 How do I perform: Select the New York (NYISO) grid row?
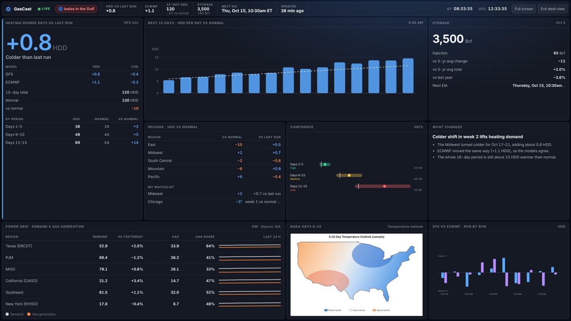143,304
